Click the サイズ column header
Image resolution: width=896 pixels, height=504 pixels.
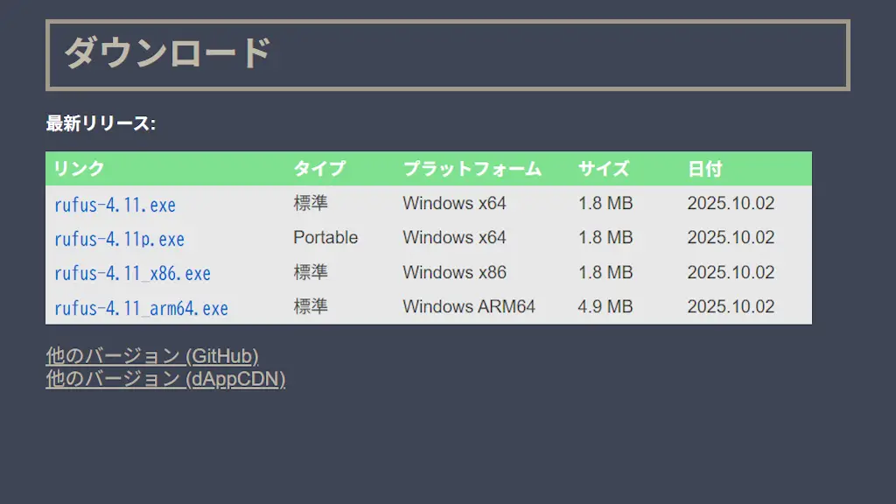[x=604, y=169]
